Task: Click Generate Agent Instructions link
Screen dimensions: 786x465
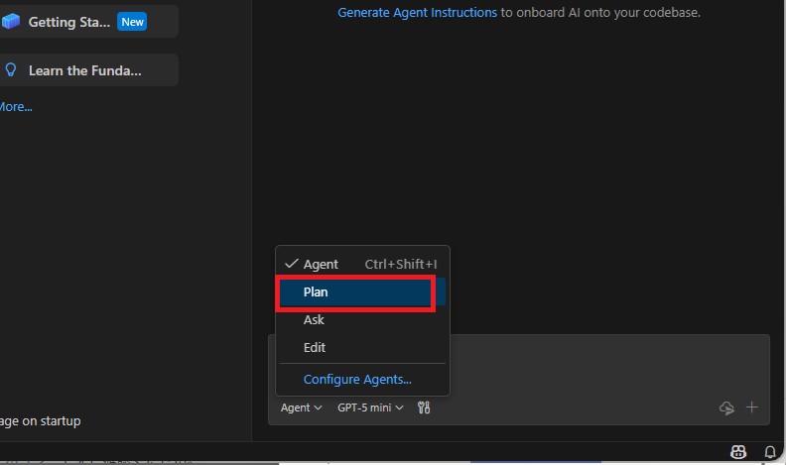Action: [x=417, y=13]
